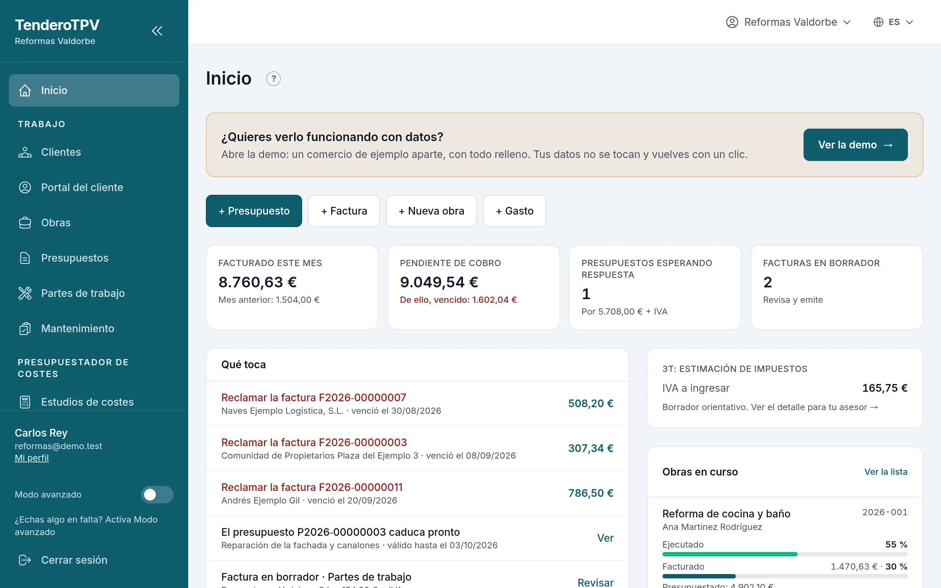Click the + Nueva obra button

(x=431, y=211)
